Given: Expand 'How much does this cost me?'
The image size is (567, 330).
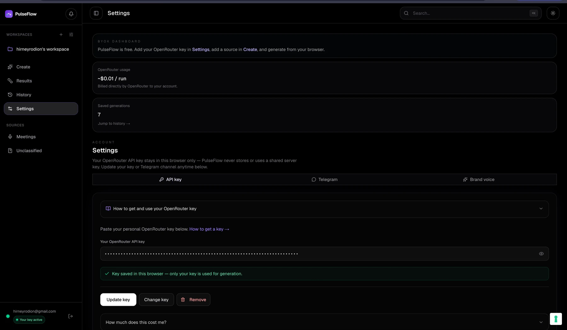Looking at the screenshot, I should 324,322.
